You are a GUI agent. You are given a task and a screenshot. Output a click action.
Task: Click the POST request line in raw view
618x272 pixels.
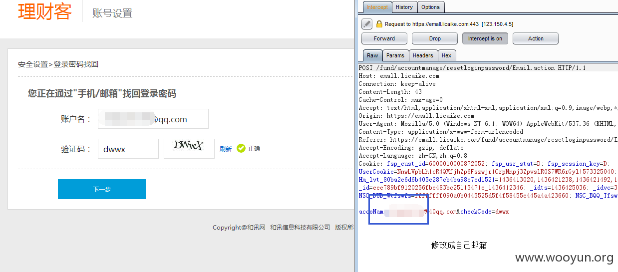472,68
